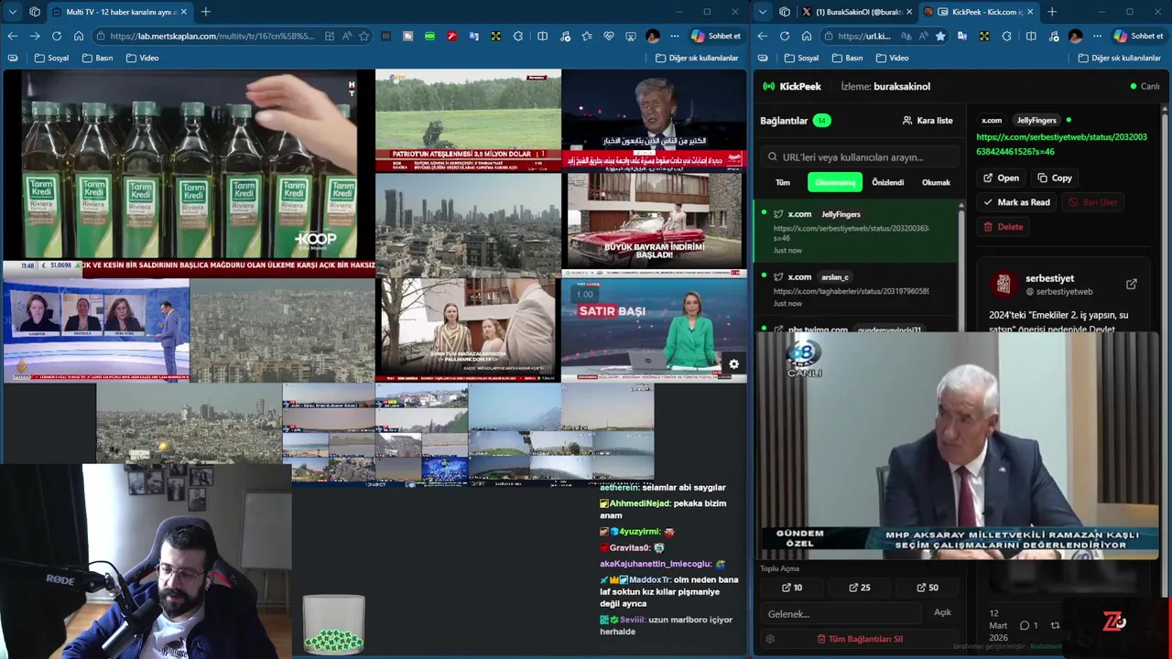Open home page in Multi TV browser window

click(x=79, y=36)
